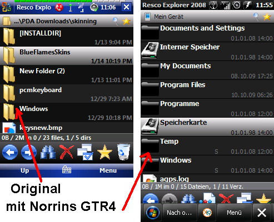Select the keysnew.bmp file
The width and height of the screenshot is (274, 222).
[67, 128]
